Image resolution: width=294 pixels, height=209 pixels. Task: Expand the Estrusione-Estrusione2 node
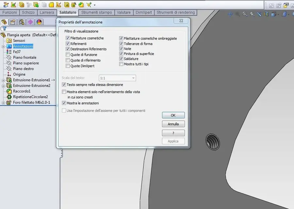coord(3,86)
